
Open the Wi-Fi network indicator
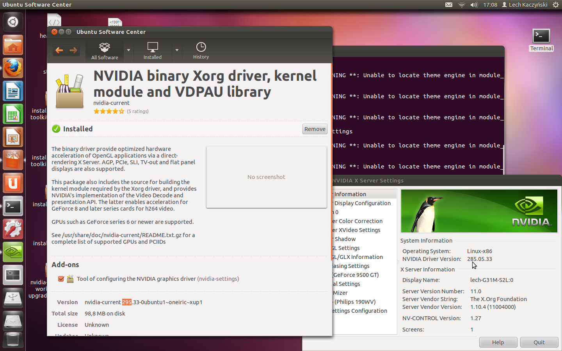click(x=461, y=5)
